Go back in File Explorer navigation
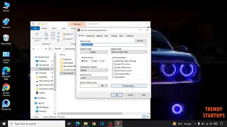The height and width of the screenshot is (127, 227). tap(34, 49)
